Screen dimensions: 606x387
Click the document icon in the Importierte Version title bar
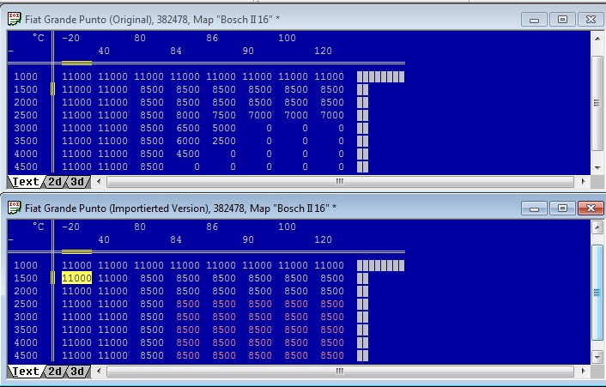tap(15, 209)
